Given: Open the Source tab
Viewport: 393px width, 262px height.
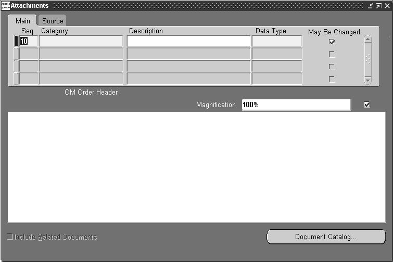Looking at the screenshot, I should coord(53,21).
